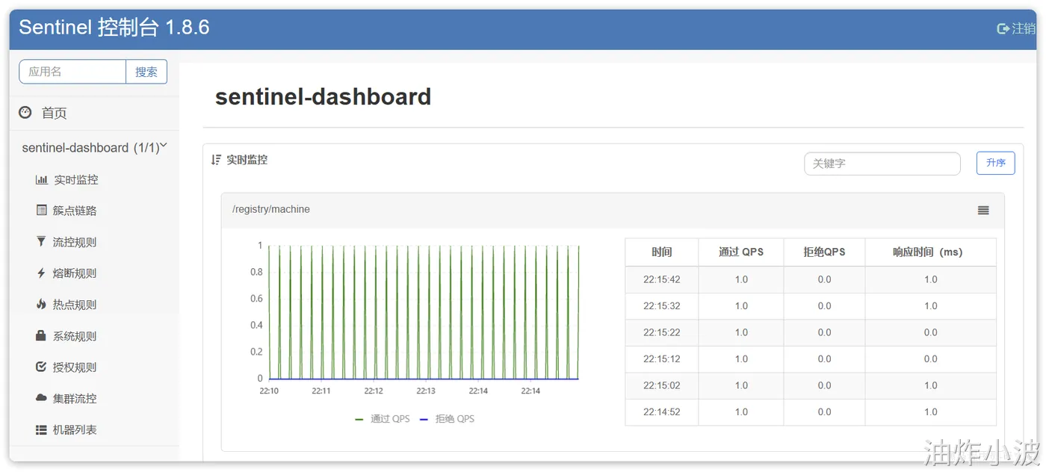Click the 升序 sort order button
The width and height of the screenshot is (1046, 472).
click(x=995, y=163)
